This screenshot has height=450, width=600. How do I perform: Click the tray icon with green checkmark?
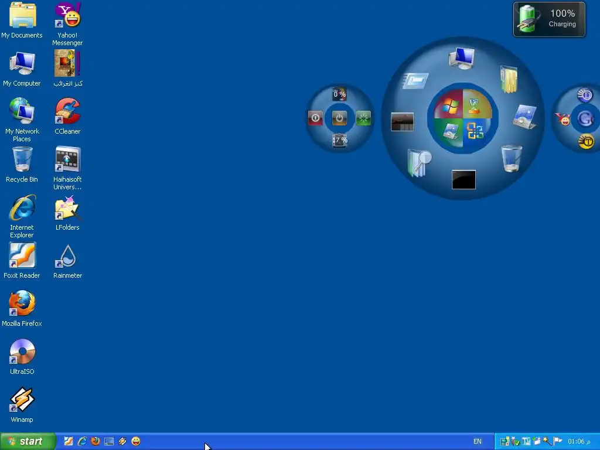[x=515, y=441]
